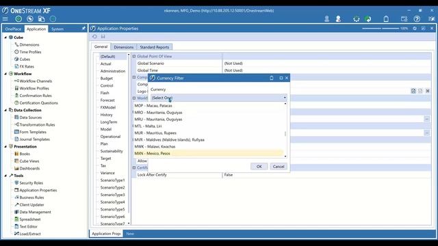This screenshot has width=438, height=246.
Task: Open Workflow Profiles
Action: pyautogui.click(x=34, y=88)
